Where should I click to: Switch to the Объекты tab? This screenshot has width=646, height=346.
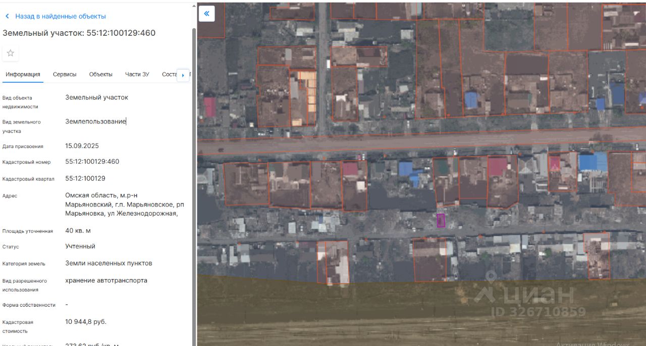[x=101, y=74]
